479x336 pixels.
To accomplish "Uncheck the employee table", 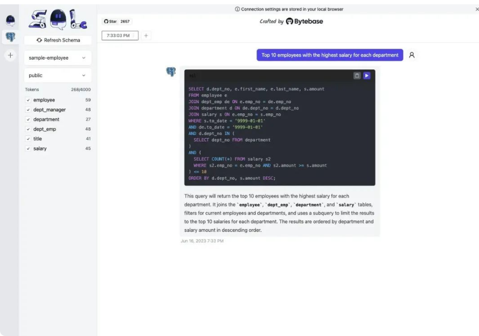I will click(29, 99).
